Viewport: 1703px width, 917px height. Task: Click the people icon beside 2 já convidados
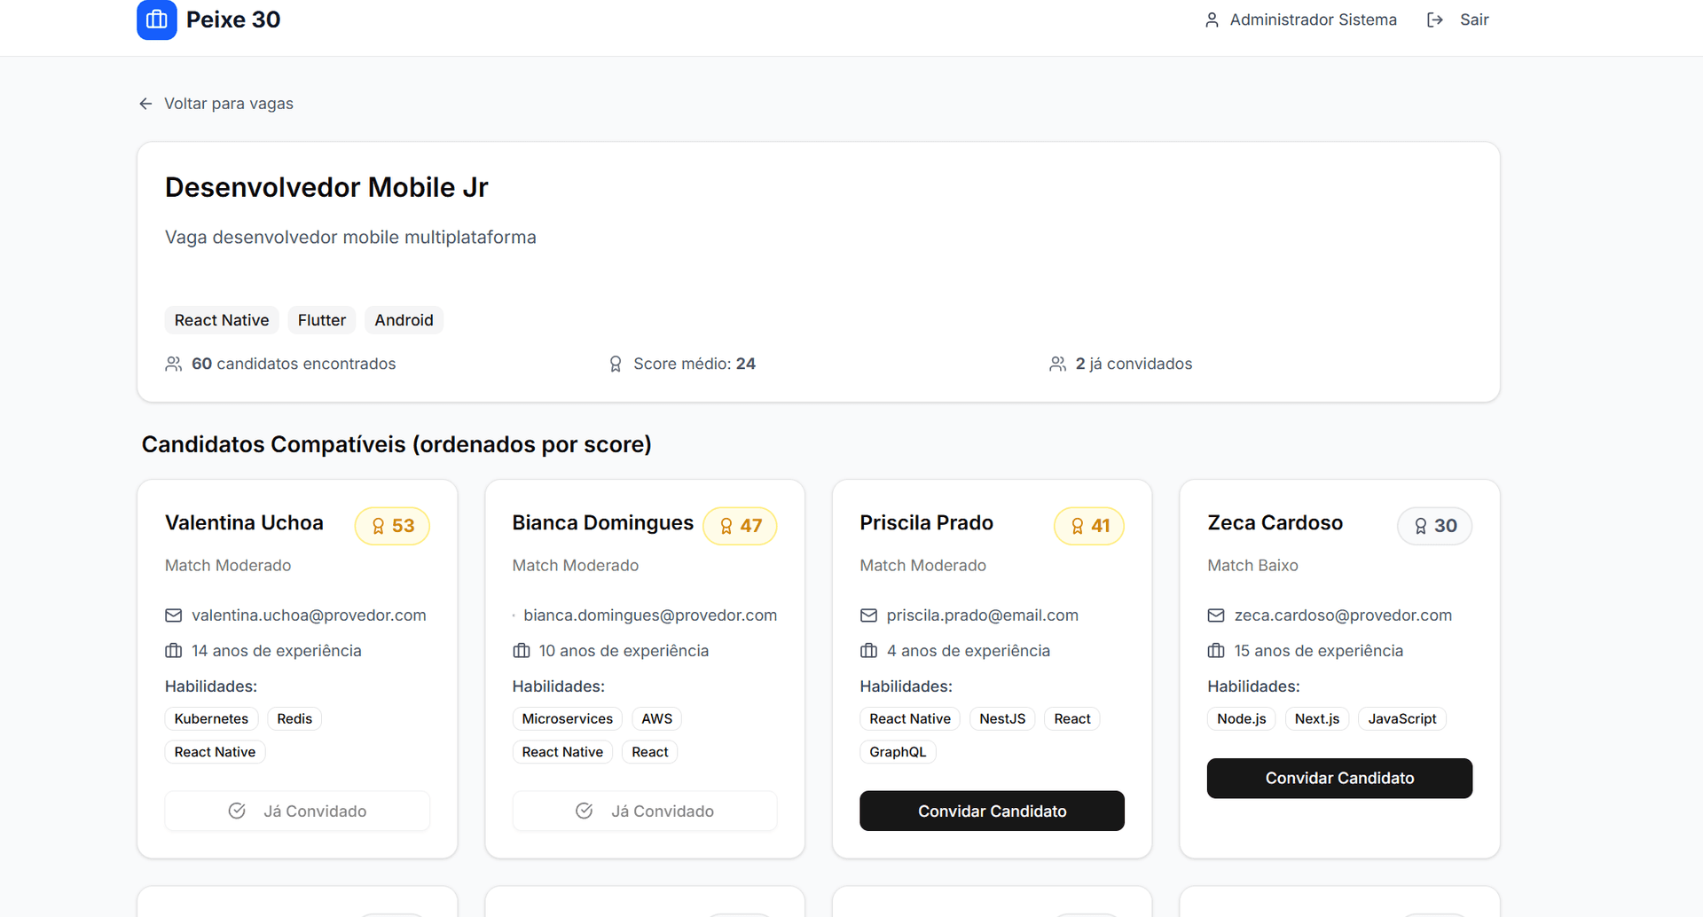coord(1057,364)
